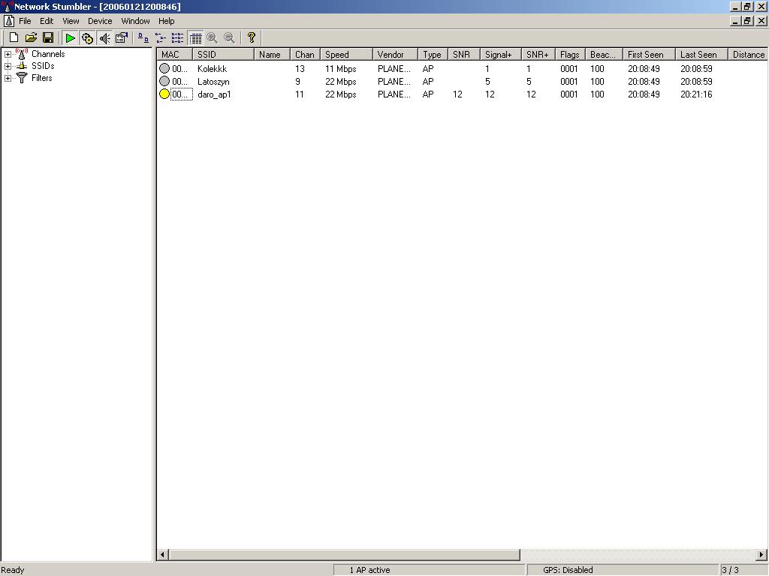
Task: Toggle the MIDI sound speaker icon
Action: point(104,37)
